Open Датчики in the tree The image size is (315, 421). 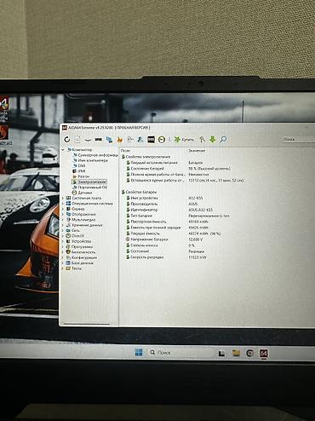click(x=83, y=193)
